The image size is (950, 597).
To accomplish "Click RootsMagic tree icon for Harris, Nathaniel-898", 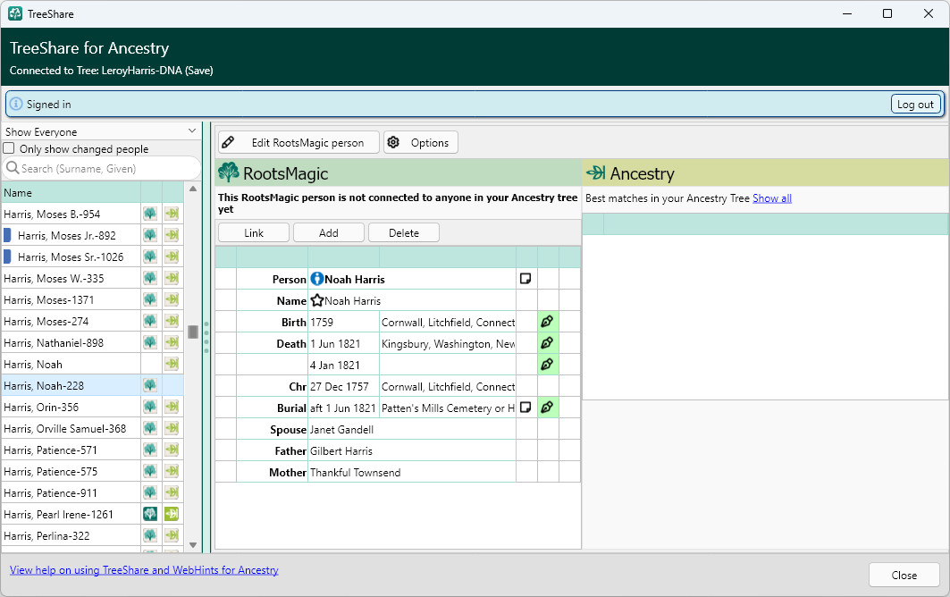I will (x=149, y=342).
